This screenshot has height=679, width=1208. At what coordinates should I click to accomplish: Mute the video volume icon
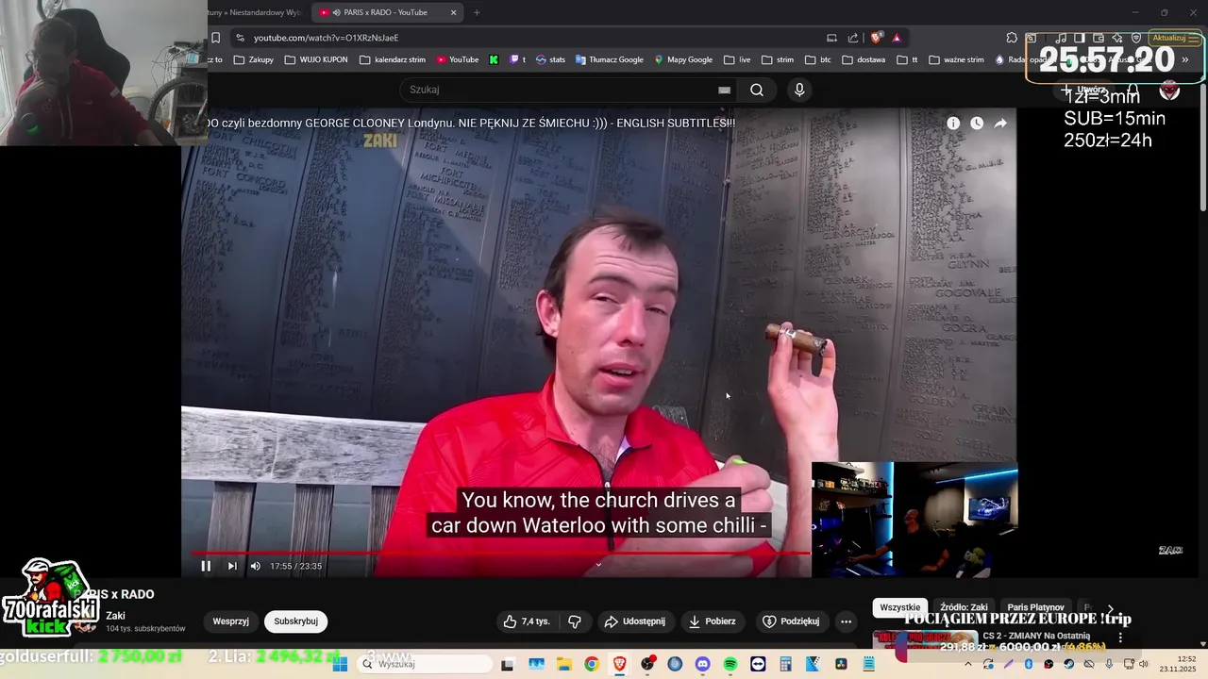[255, 566]
